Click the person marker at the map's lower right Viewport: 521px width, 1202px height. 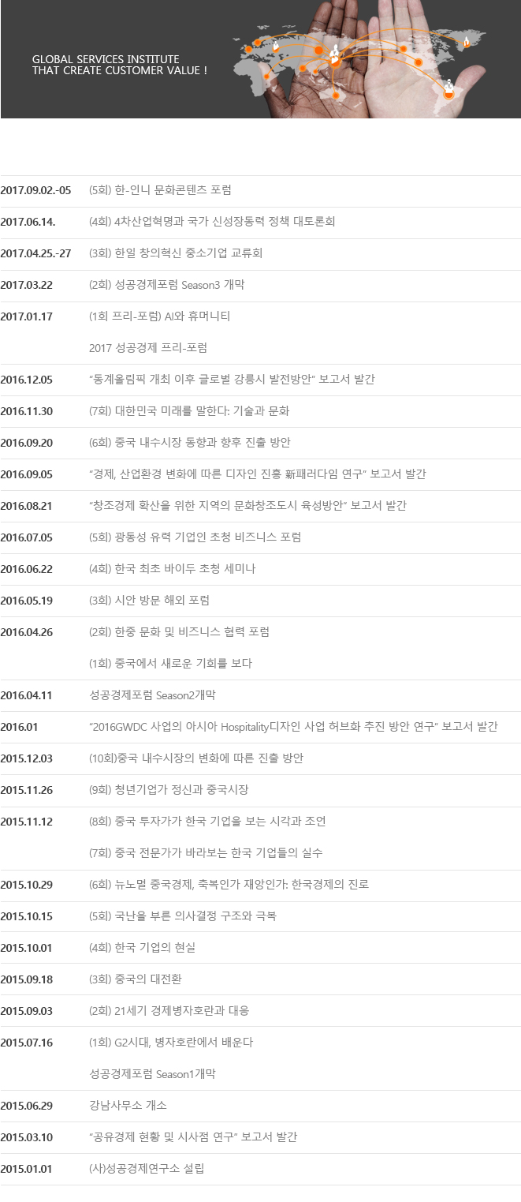(449, 88)
